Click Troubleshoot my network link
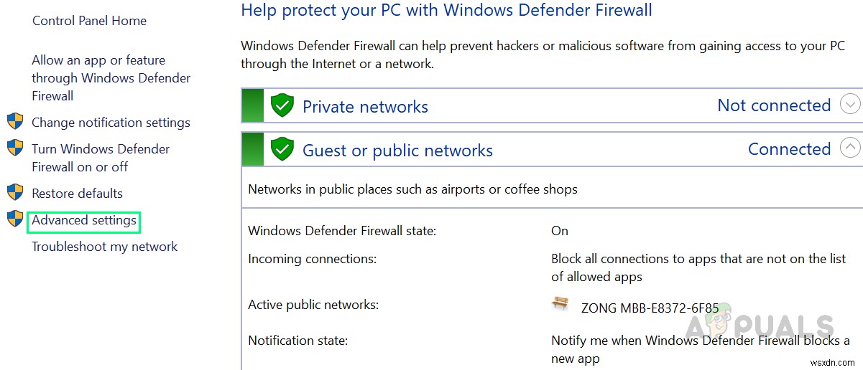The width and height of the screenshot is (863, 370). coord(104,247)
